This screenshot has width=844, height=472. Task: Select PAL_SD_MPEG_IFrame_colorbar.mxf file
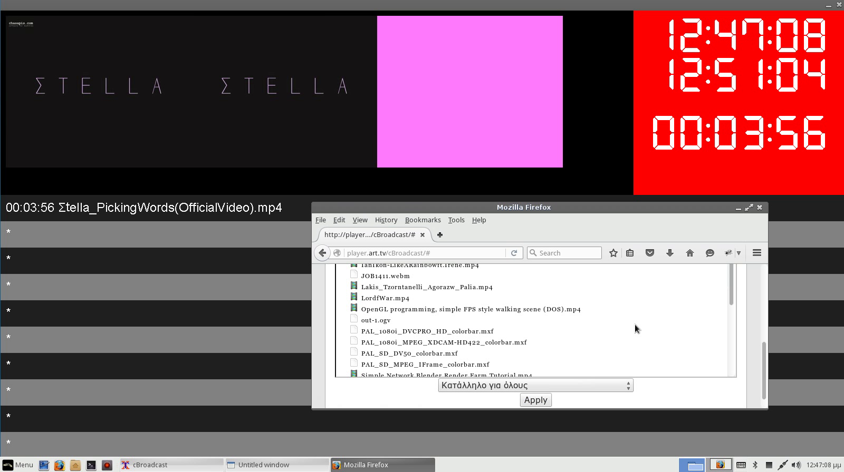point(425,365)
